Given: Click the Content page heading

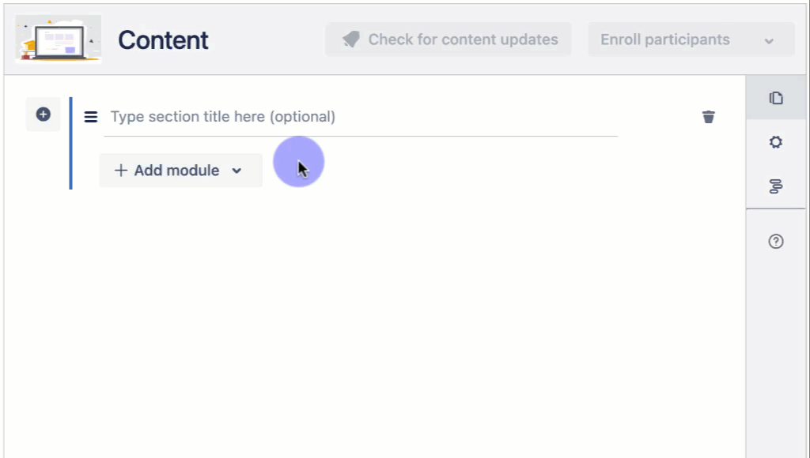Looking at the screenshot, I should pos(163,39).
